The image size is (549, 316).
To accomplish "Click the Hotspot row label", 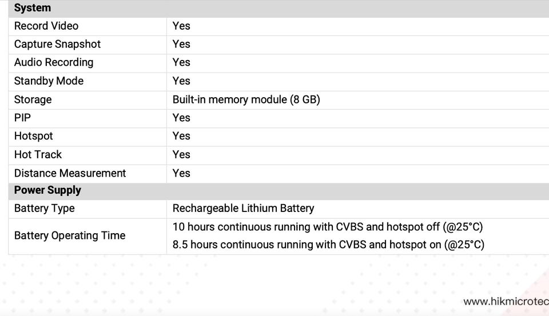I will [33, 136].
